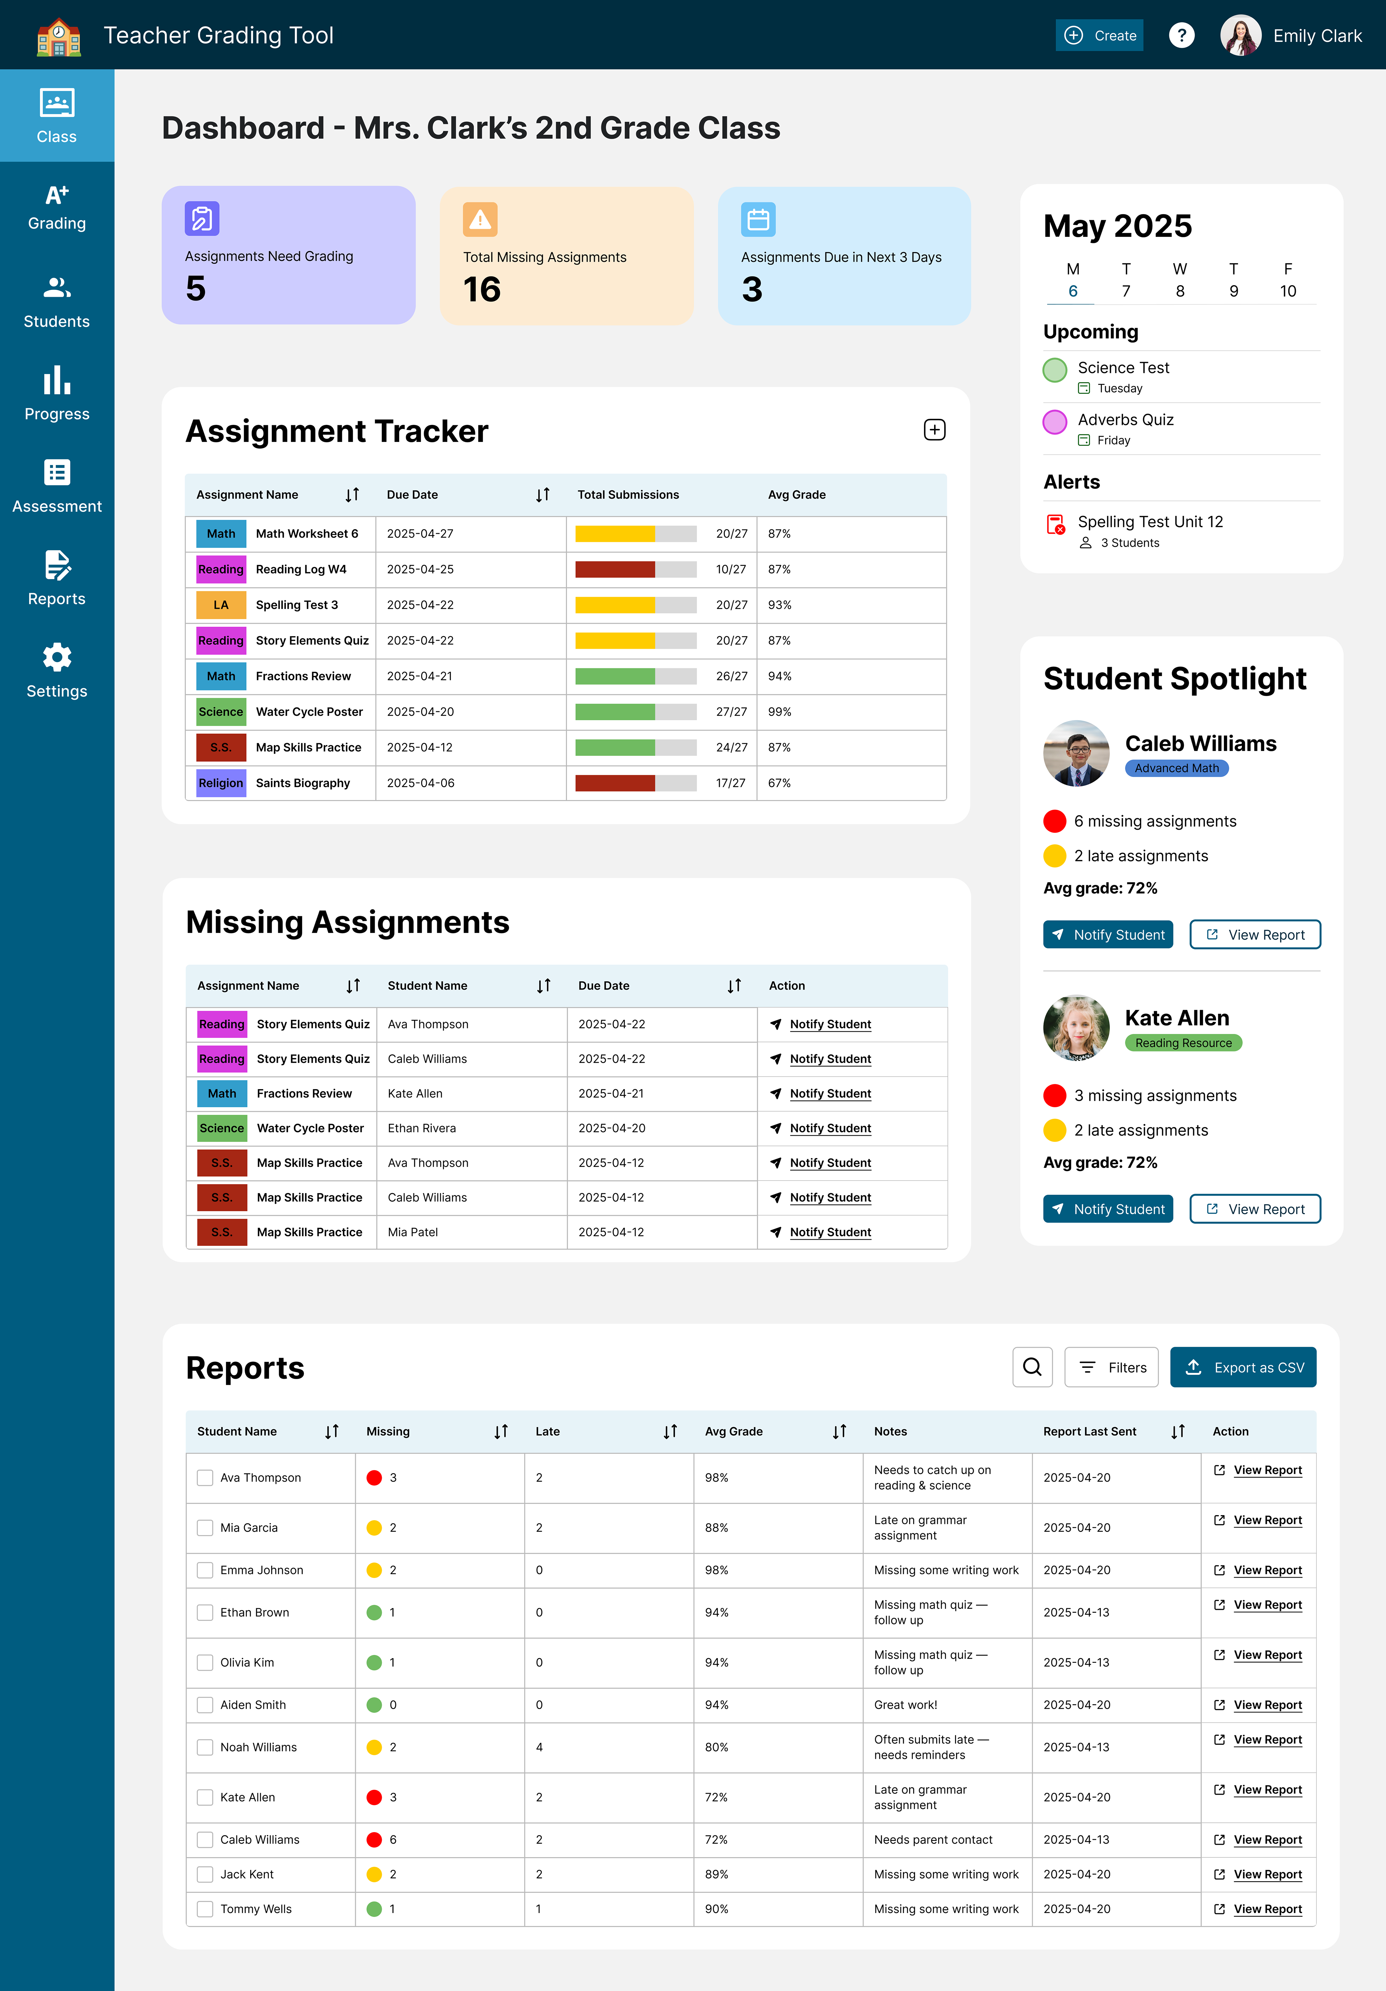Click the help question mark icon
The width and height of the screenshot is (1386, 1991).
(1181, 35)
